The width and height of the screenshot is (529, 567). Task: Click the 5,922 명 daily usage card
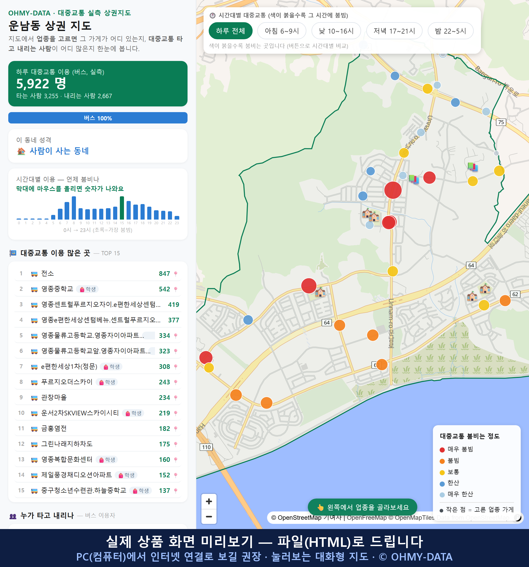(98, 84)
